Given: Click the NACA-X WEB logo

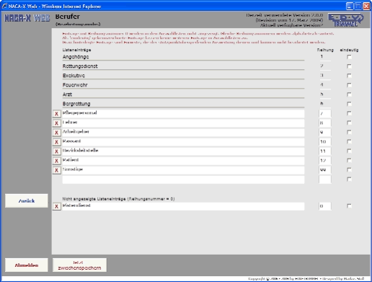Looking at the screenshot, I should click(x=27, y=18).
